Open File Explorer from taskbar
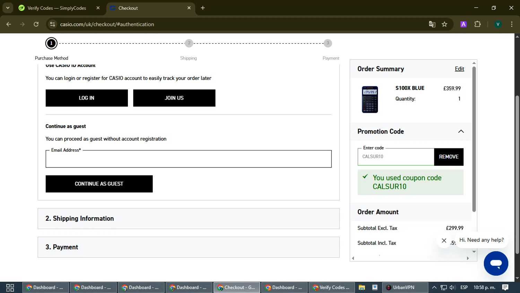The height and width of the screenshot is (293, 520). [x=362, y=287]
